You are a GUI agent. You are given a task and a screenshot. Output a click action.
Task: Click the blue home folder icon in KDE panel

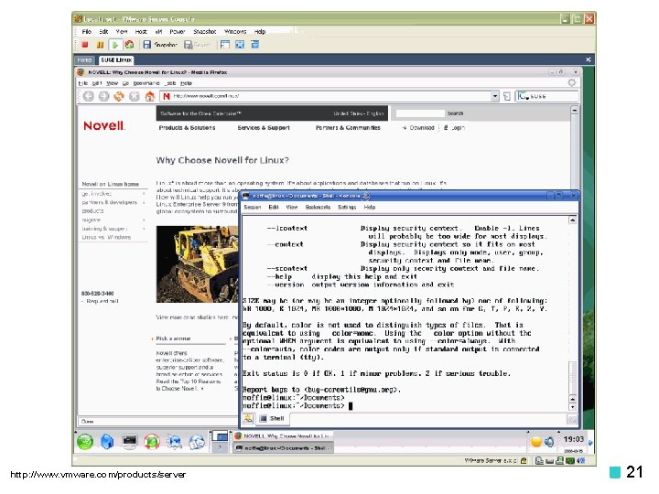point(107,442)
